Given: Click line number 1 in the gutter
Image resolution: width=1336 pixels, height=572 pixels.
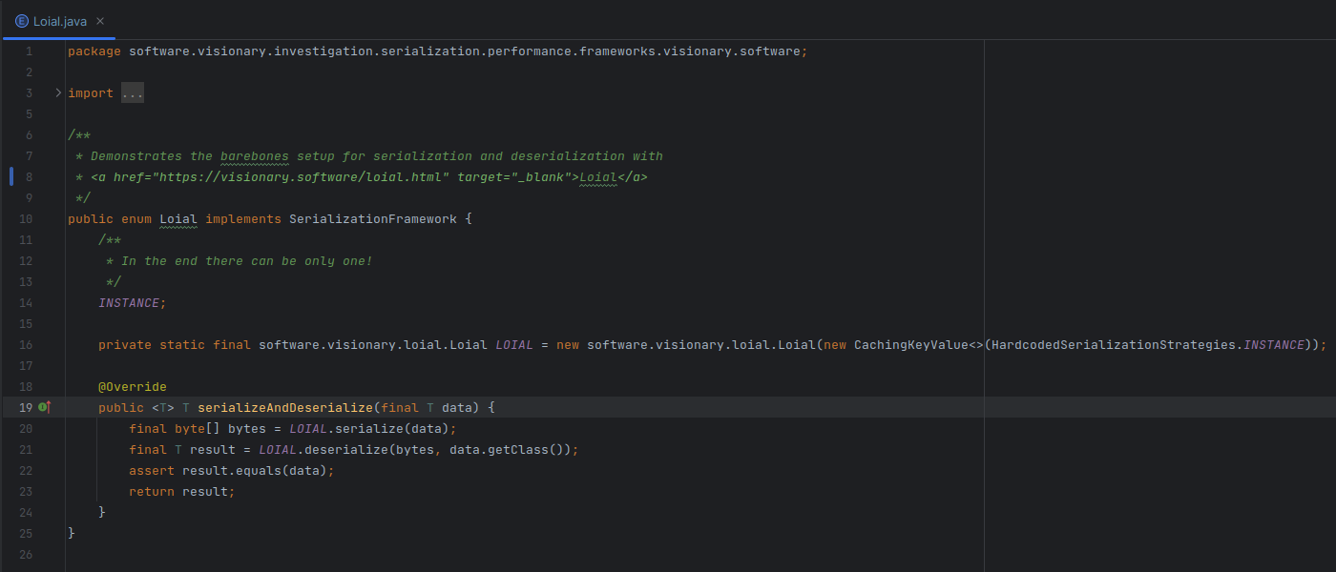Looking at the screenshot, I should click(29, 51).
